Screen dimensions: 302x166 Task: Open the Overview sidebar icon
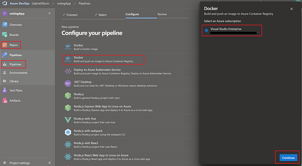(x=5, y=24)
